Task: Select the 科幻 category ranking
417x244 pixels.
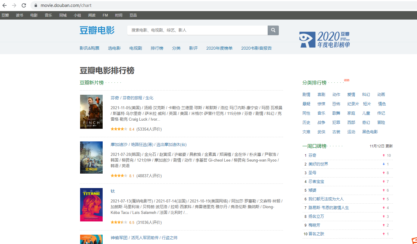Action: pyautogui.click(x=366, y=94)
